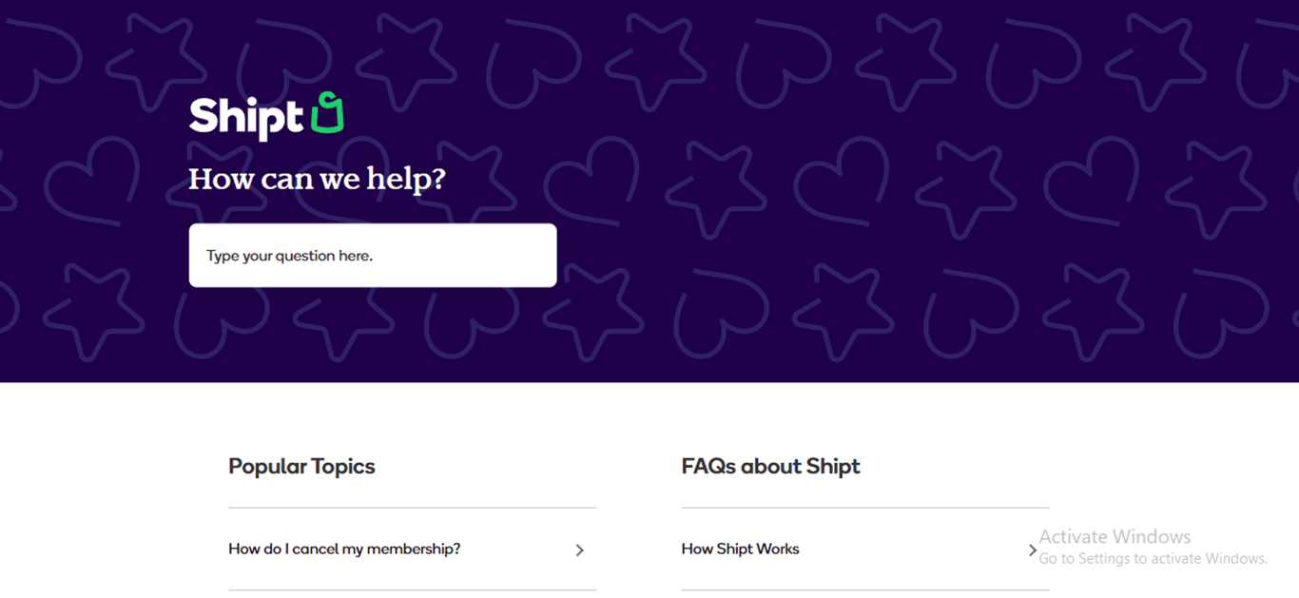The height and width of the screenshot is (598, 1299).
Task: Select the 'Popular Topics' section heading
Action: coord(301,467)
